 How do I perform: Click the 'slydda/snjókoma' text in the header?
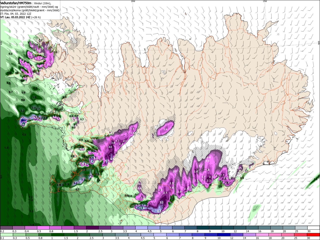click(x=10, y=10)
